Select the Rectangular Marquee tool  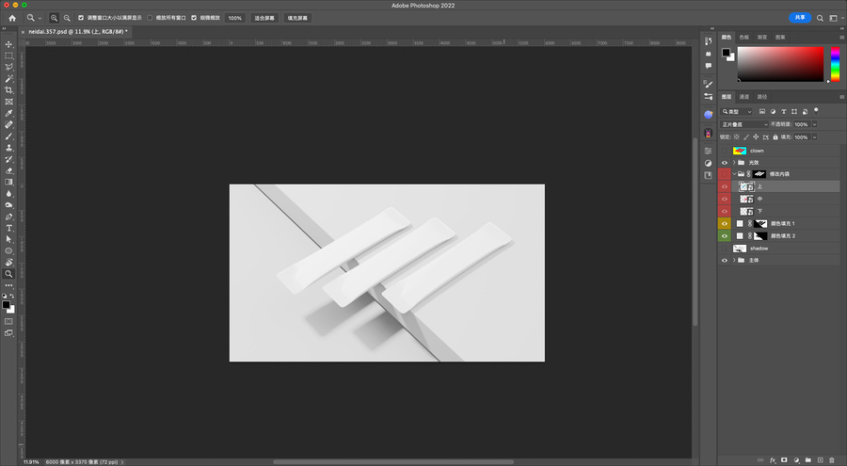coord(8,56)
